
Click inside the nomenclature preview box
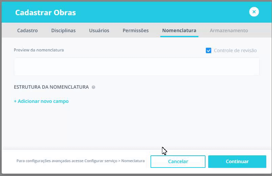tap(136, 66)
